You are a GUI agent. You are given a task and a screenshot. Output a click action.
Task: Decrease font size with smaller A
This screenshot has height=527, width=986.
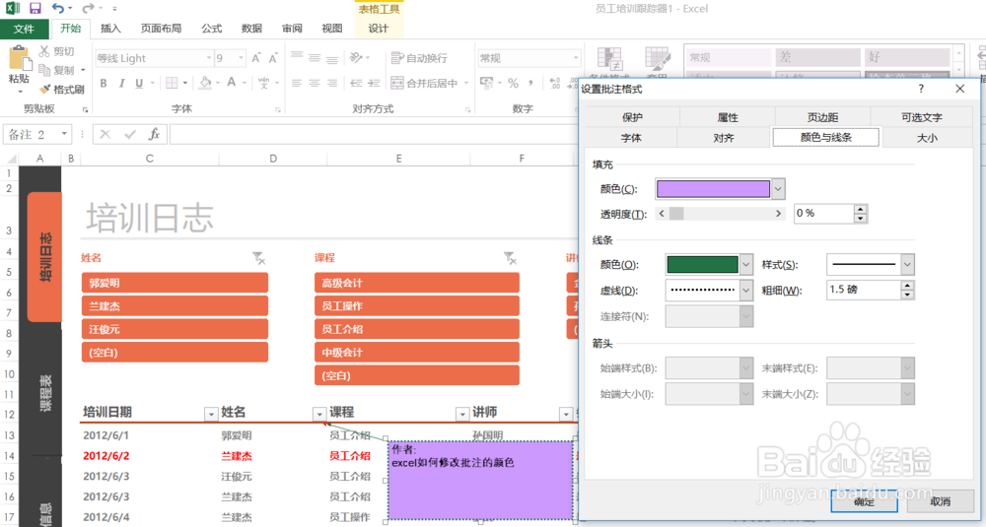pos(273,58)
